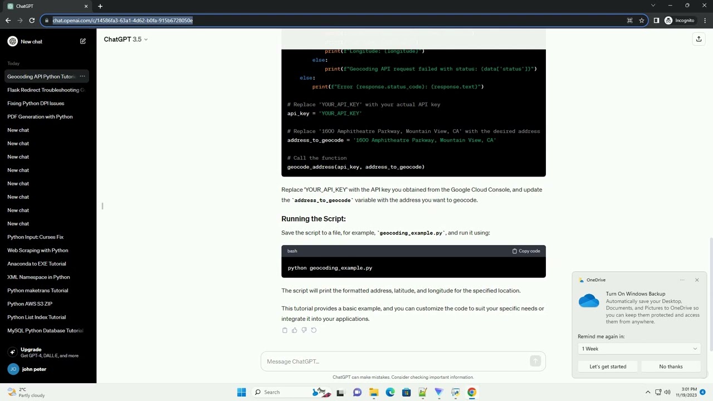Click the ChatGPT logo beside New chat
Image resolution: width=713 pixels, height=401 pixels.
[13, 41]
